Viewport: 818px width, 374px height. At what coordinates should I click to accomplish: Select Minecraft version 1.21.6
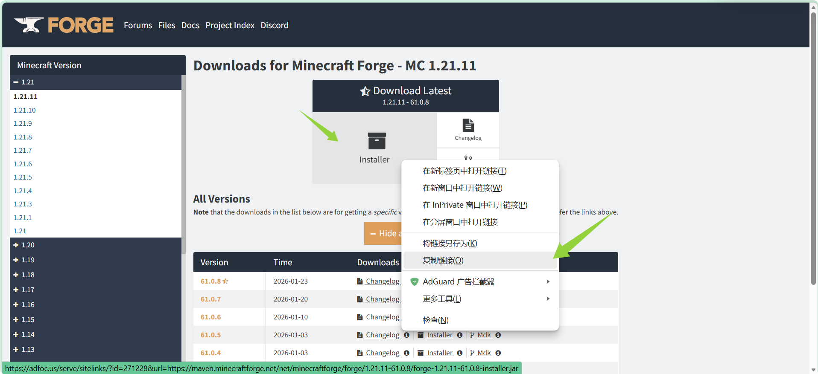23,164
